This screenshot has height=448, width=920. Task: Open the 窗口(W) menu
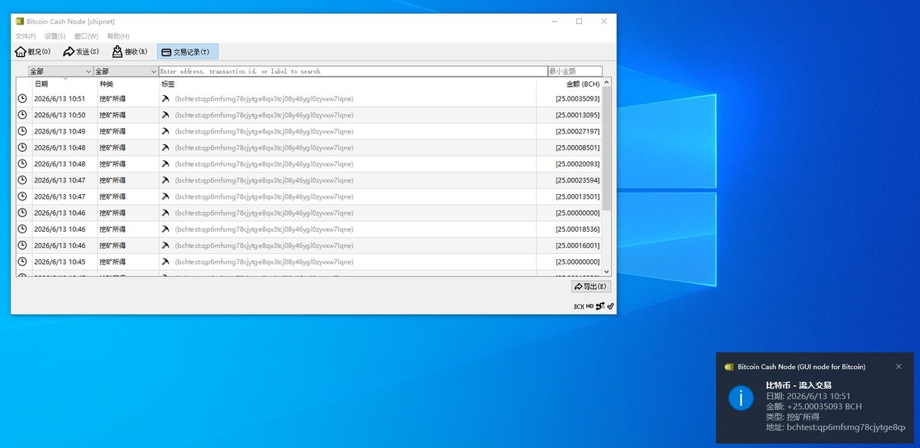pyautogui.click(x=86, y=36)
